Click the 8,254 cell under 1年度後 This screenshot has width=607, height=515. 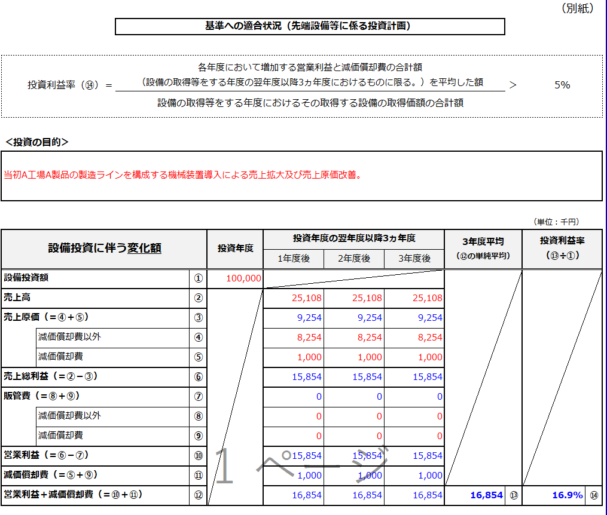pos(294,338)
